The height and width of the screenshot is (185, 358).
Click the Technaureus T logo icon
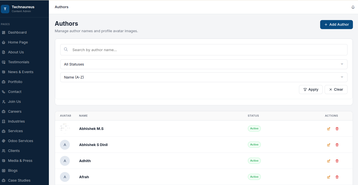5,9
